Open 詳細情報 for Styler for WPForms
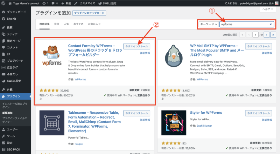 pos(267,120)
